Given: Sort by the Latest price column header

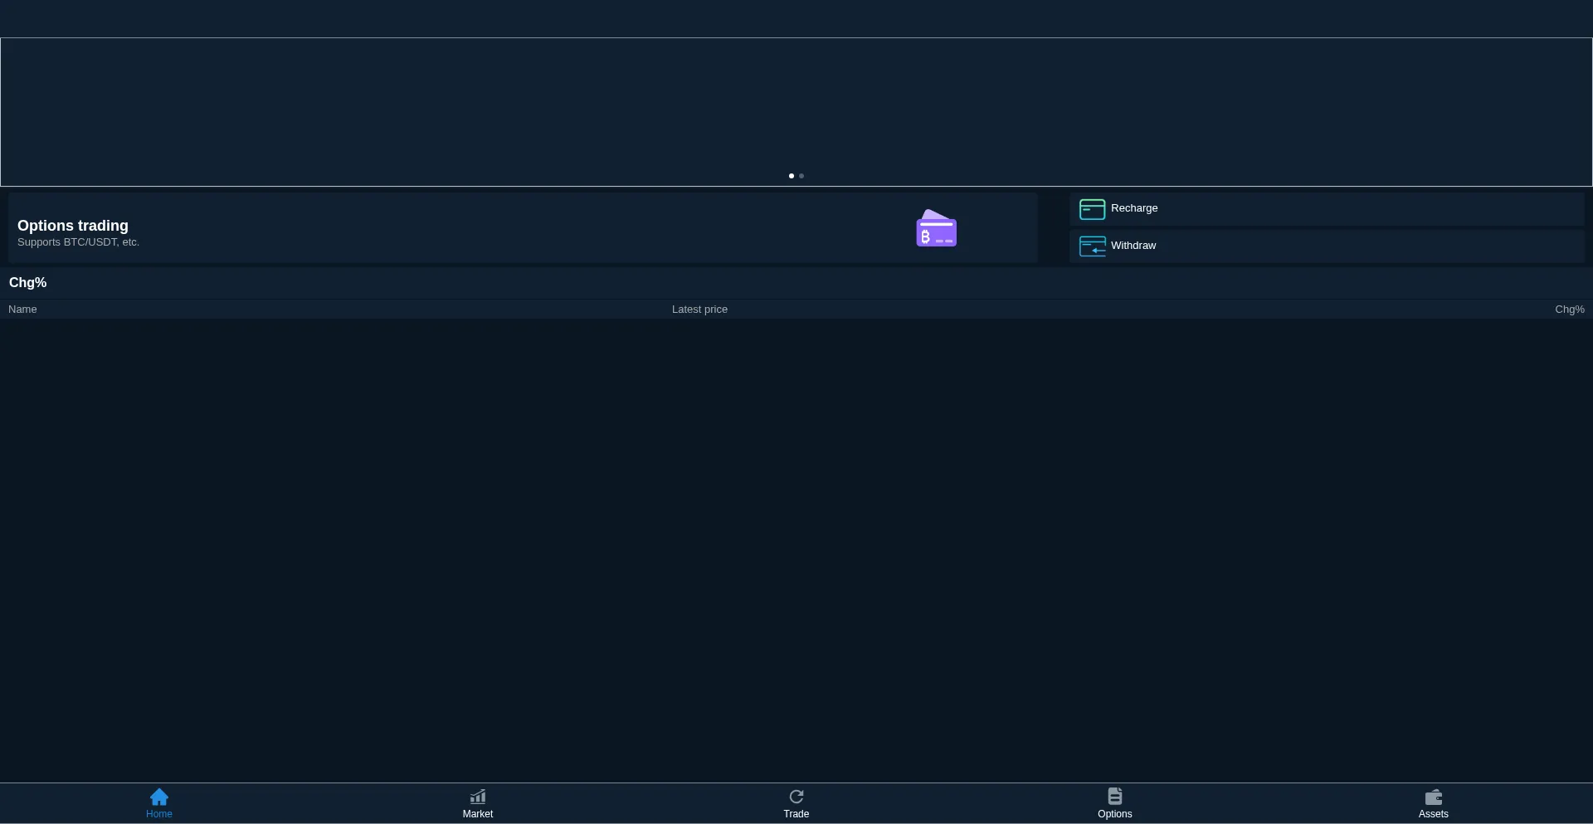Looking at the screenshot, I should click(x=699, y=310).
